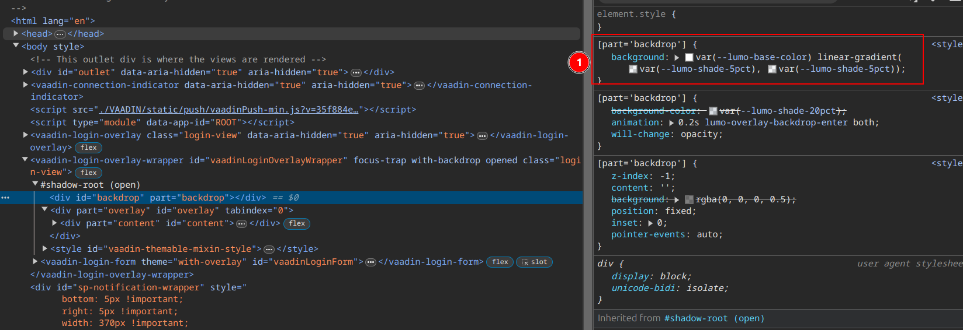963x330 pixels.
Task: Toggle the flex badge on vaadin-login-overlay
Action: click(88, 148)
